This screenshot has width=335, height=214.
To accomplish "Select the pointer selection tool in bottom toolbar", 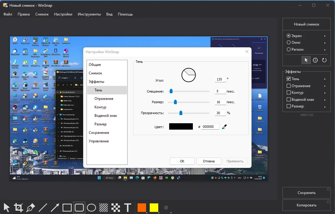I will click(7, 208).
